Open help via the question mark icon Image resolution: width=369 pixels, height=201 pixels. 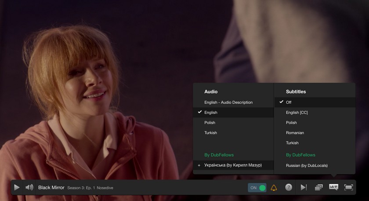pyautogui.click(x=289, y=187)
